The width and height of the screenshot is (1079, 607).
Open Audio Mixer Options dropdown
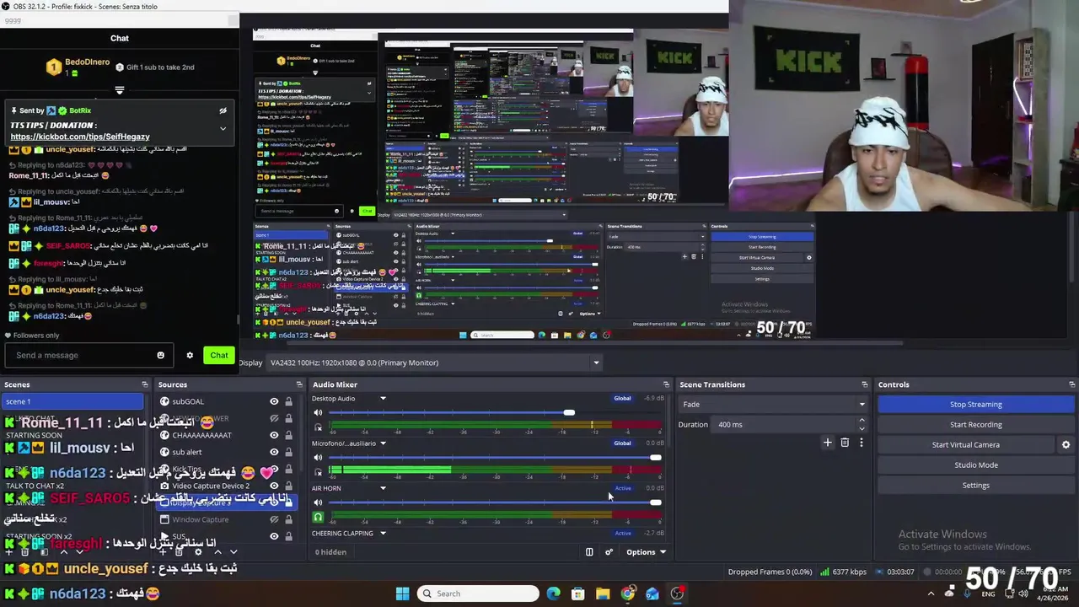coord(646,552)
